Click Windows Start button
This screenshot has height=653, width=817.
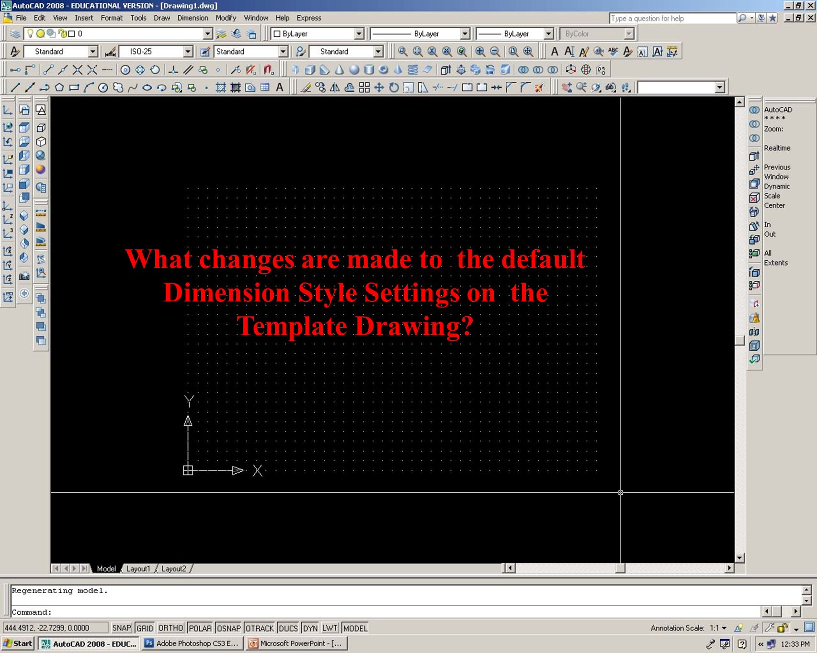click(18, 643)
